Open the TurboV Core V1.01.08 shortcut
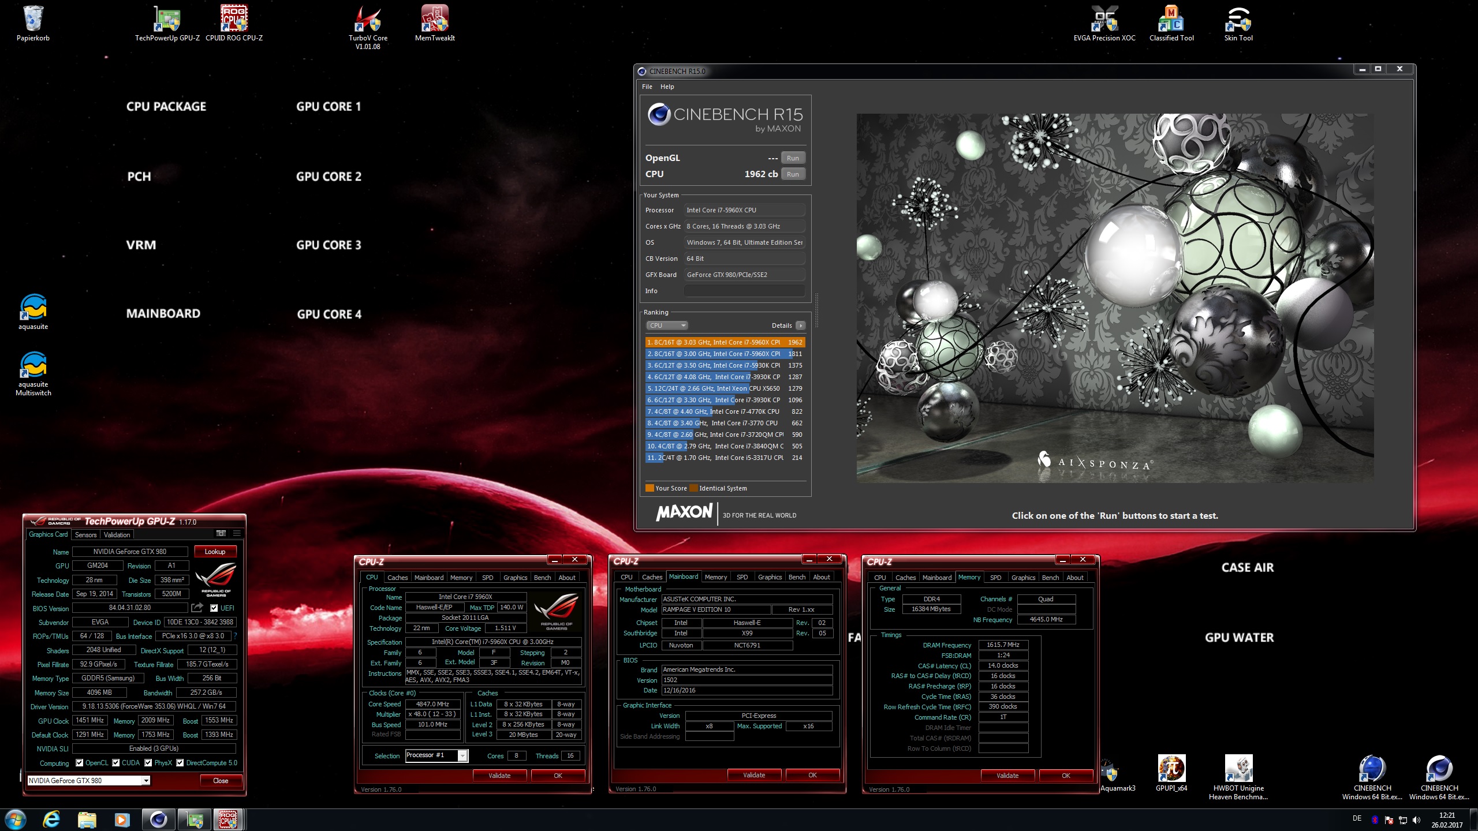This screenshot has width=1478, height=831. tap(368, 27)
